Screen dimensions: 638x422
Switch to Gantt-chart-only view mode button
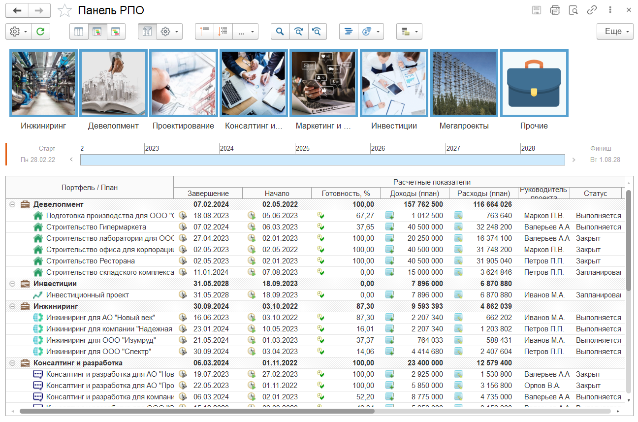[x=116, y=32]
